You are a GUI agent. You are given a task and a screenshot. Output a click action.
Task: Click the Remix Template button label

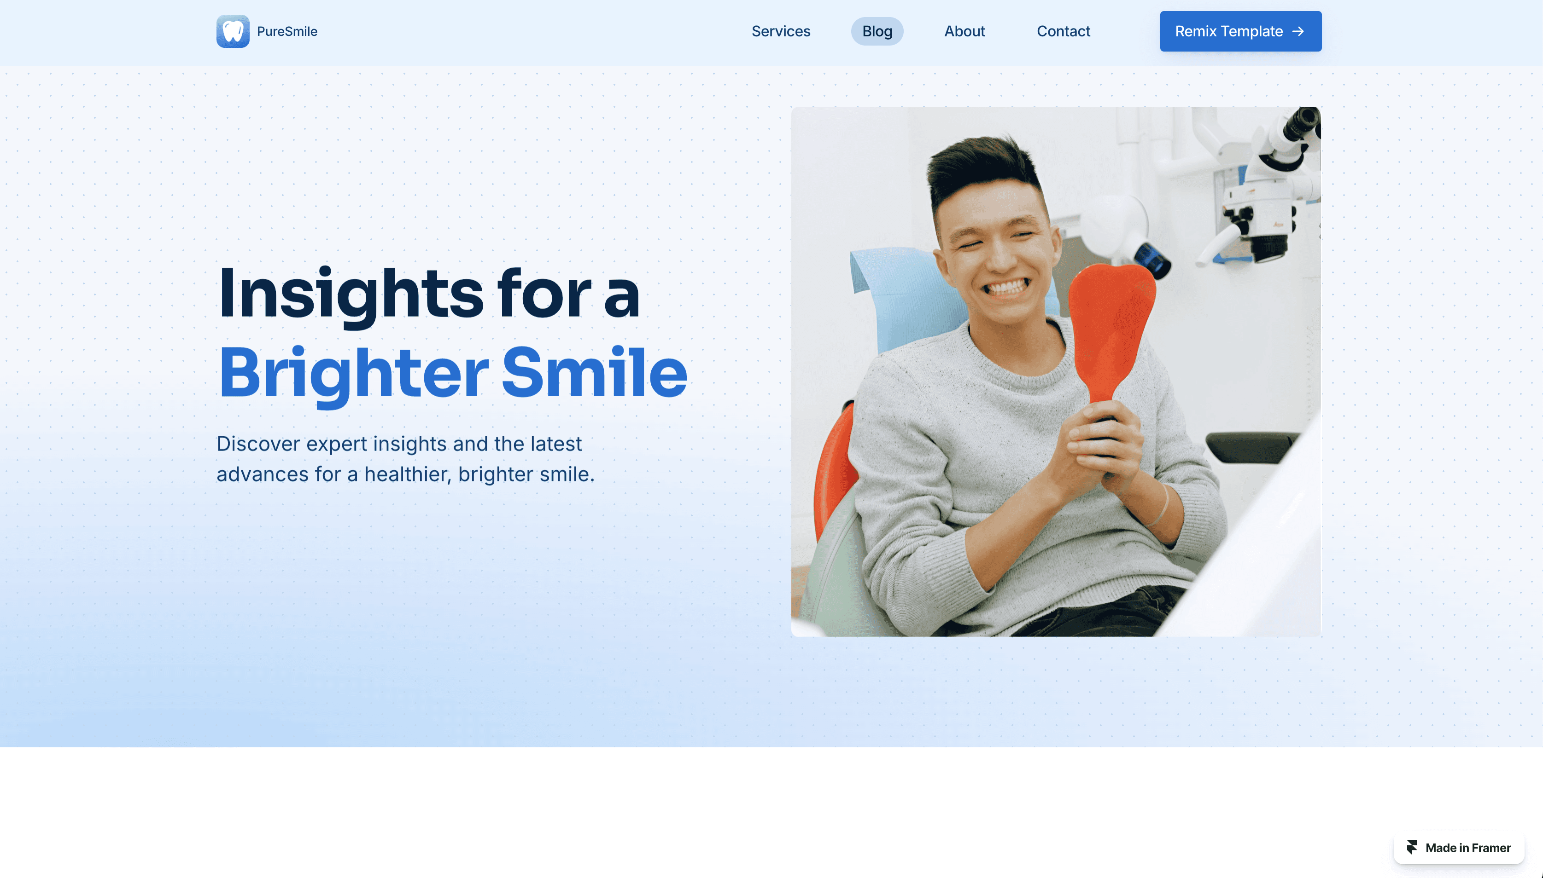click(x=1228, y=31)
